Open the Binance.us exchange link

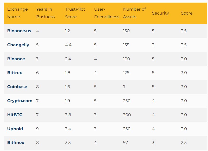(19, 31)
